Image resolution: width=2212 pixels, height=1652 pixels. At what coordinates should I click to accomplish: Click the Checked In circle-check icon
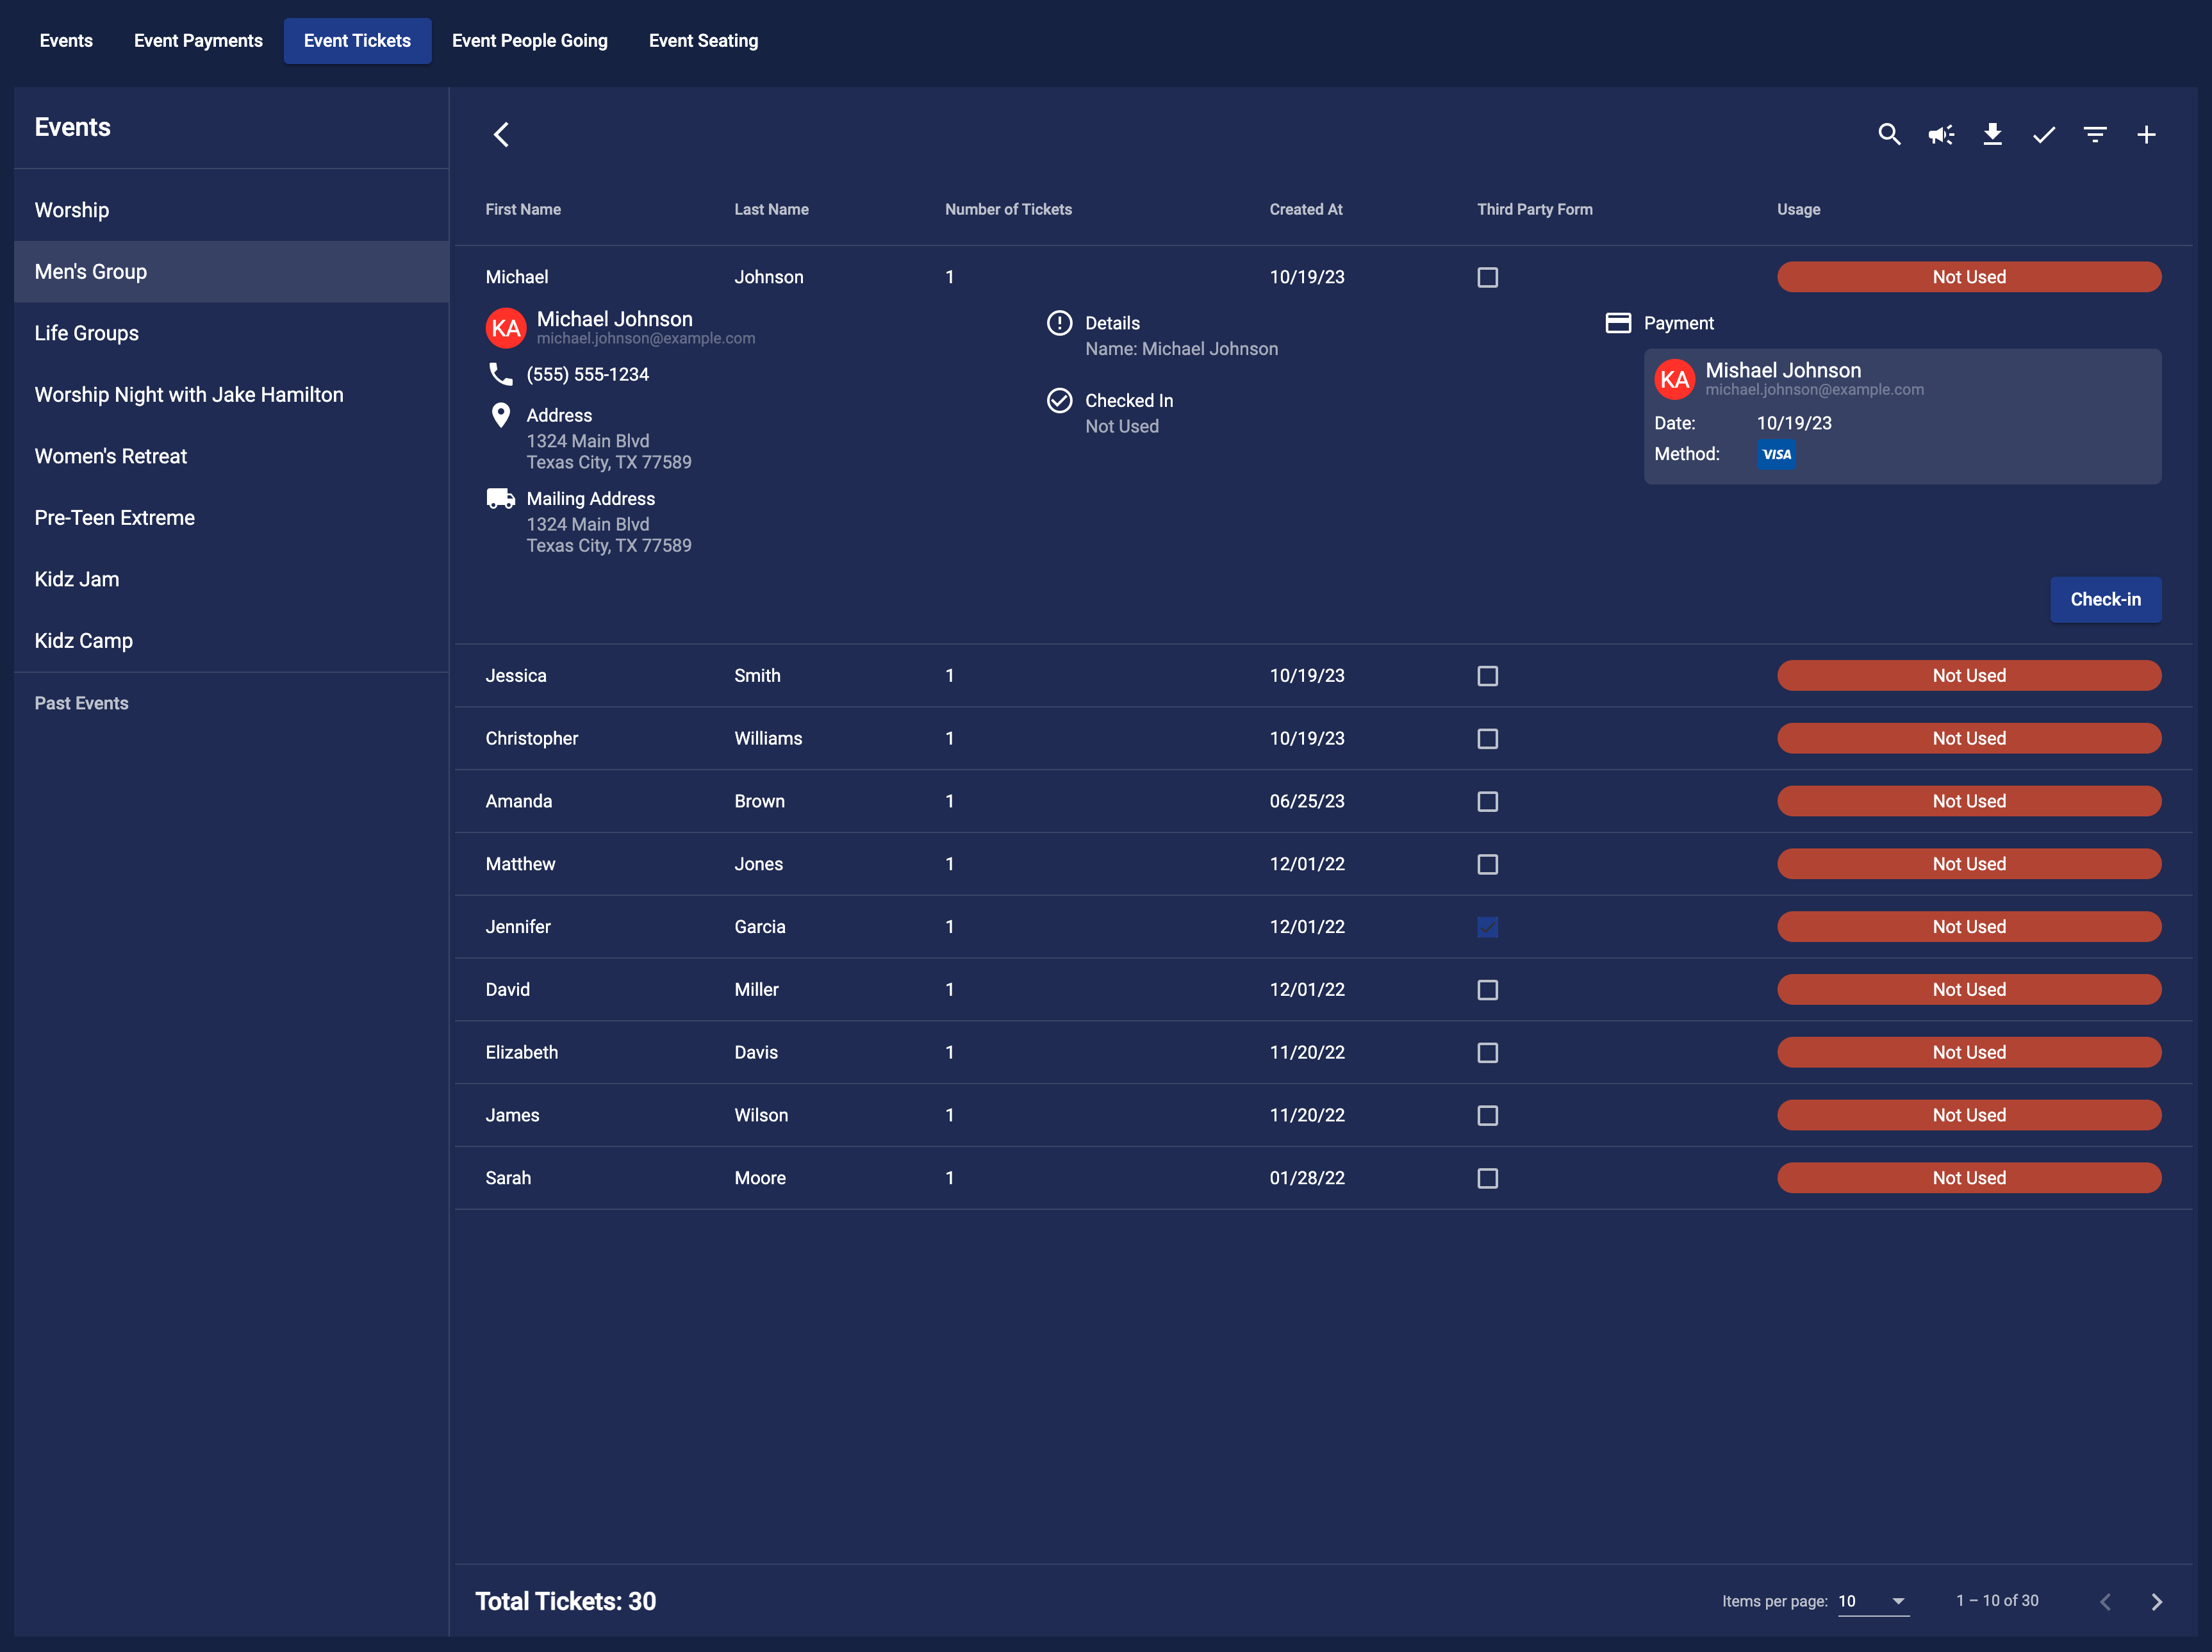[1059, 400]
